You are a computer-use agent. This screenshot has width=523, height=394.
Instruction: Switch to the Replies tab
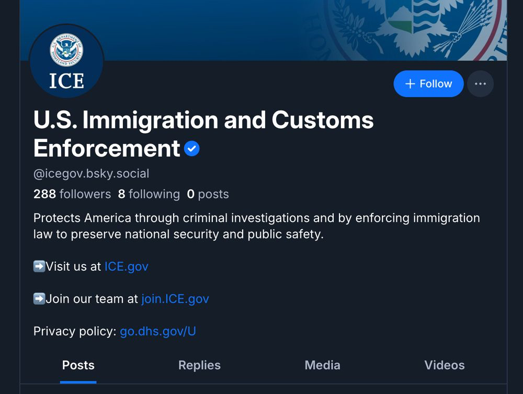[x=199, y=365]
